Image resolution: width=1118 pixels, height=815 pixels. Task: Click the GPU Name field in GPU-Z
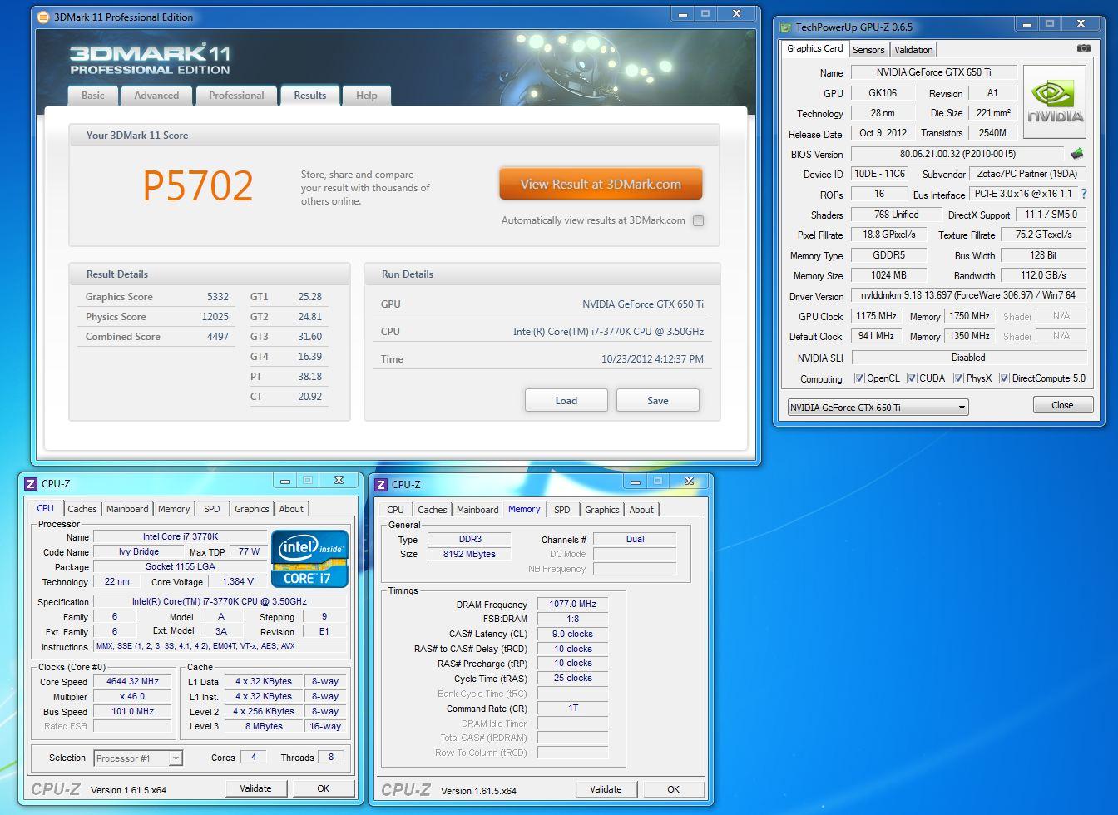point(933,72)
